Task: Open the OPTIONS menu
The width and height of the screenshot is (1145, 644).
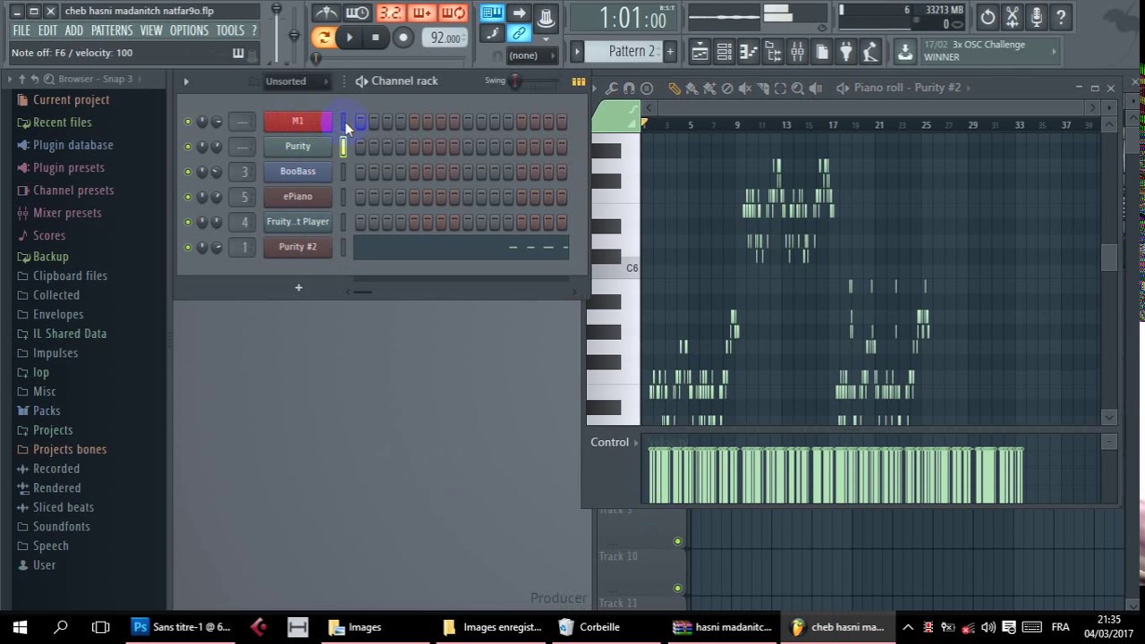Action: coord(189,30)
